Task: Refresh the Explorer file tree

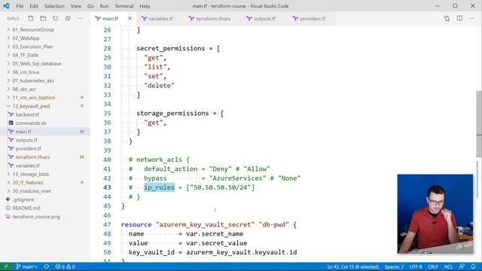Action: tap(55, 18)
